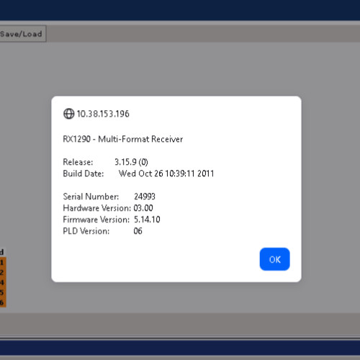Viewport: 360px width, 360px height.
Task: Click the PLD Version value 06
Action: pos(138,231)
